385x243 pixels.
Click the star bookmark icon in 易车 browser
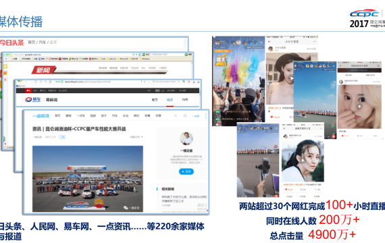click(51, 82)
